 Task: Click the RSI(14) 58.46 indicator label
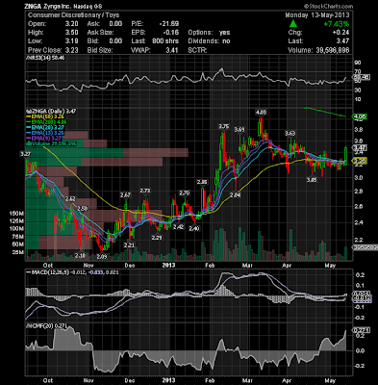point(45,58)
